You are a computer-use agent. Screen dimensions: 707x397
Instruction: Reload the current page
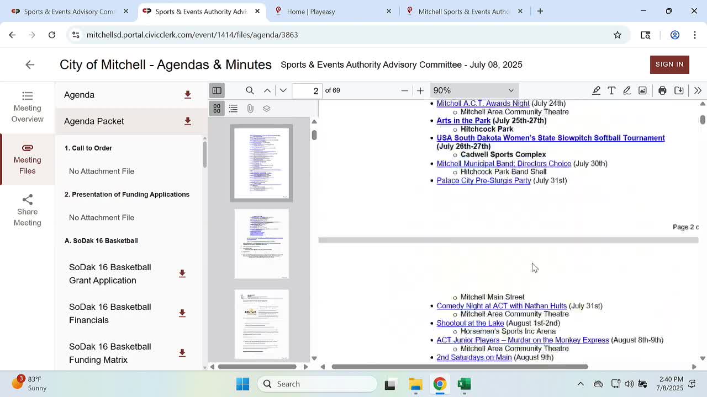(52, 35)
